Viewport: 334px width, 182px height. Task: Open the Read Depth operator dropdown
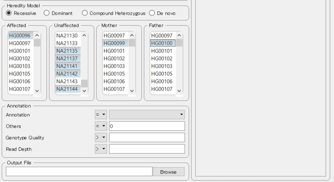point(101,149)
